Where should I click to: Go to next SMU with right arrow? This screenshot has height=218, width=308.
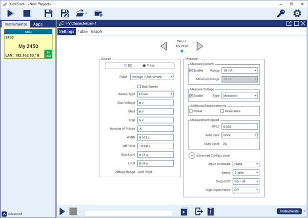pyautogui.click(x=200, y=46)
